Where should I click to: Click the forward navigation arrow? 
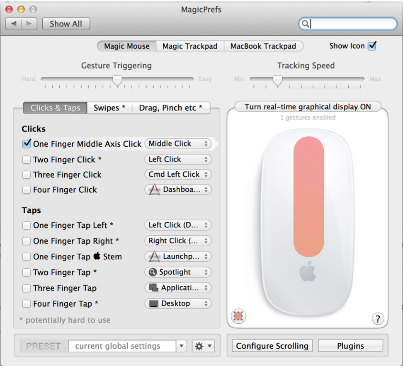point(29,24)
